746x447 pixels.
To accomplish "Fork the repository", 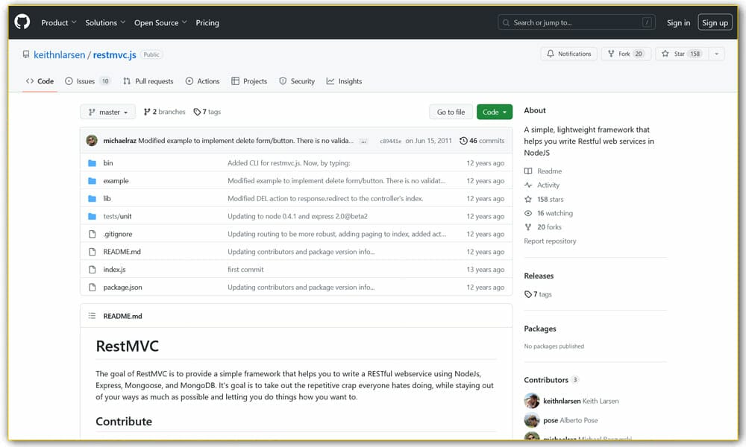I will pyautogui.click(x=625, y=54).
